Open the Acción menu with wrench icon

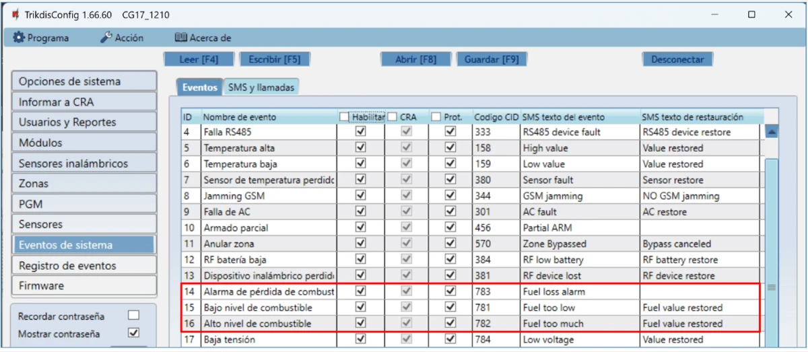pyautogui.click(x=122, y=38)
